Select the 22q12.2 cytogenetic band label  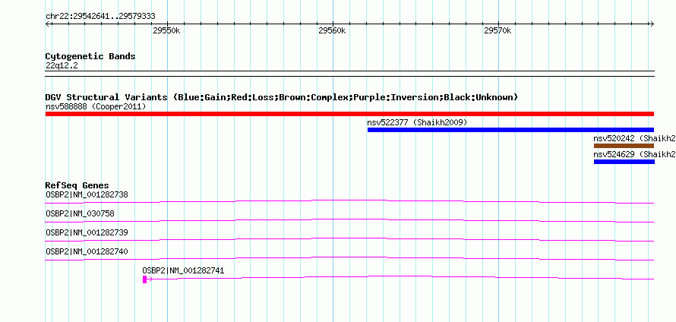click(x=62, y=66)
